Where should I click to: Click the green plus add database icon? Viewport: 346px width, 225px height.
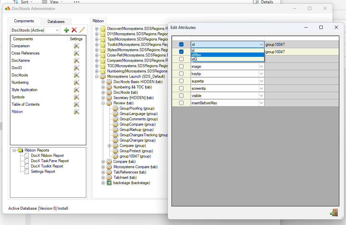click(x=66, y=30)
